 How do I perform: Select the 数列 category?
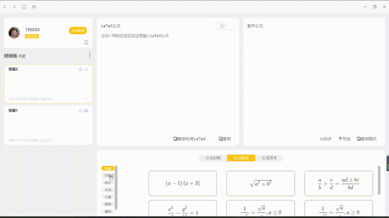pos(108,212)
